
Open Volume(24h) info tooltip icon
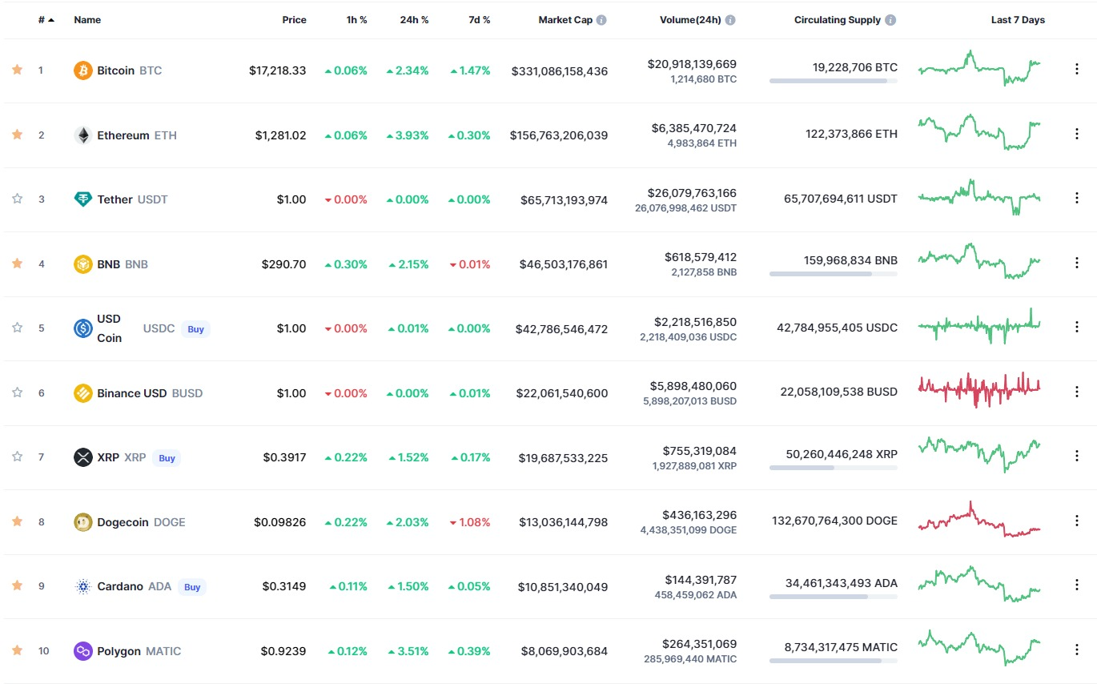730,20
